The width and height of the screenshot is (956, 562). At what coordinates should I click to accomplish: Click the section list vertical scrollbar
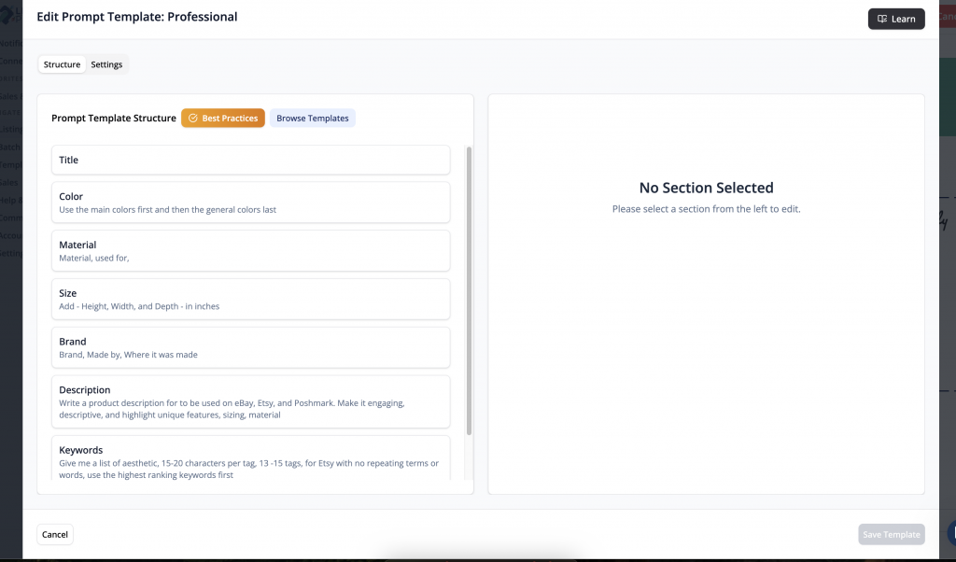[x=469, y=289]
